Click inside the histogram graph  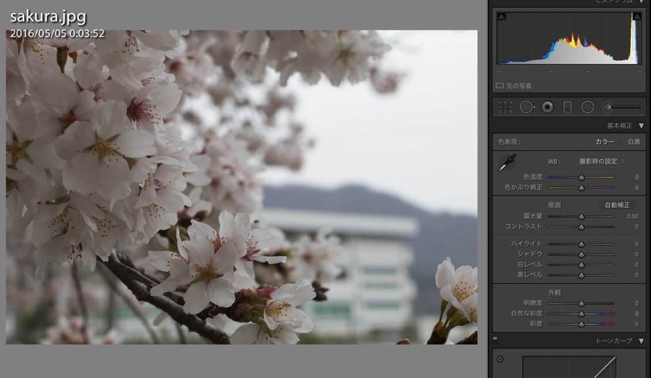[x=569, y=38]
